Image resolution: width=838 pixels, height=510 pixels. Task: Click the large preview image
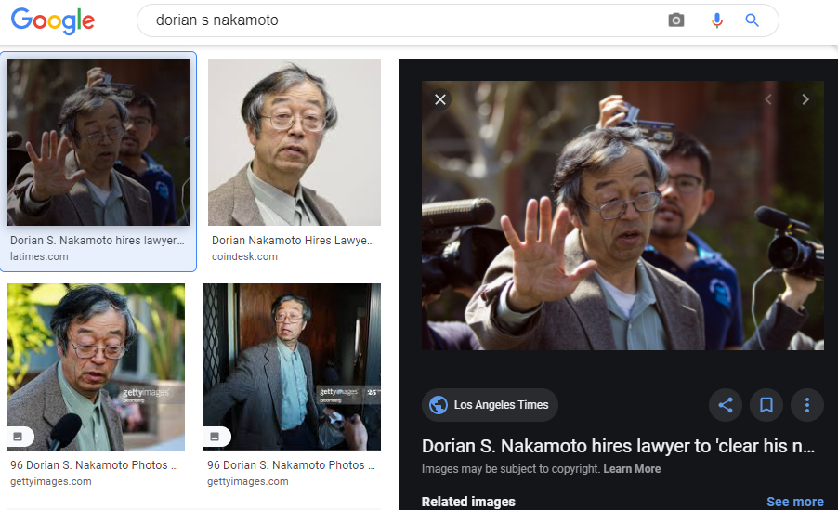622,216
